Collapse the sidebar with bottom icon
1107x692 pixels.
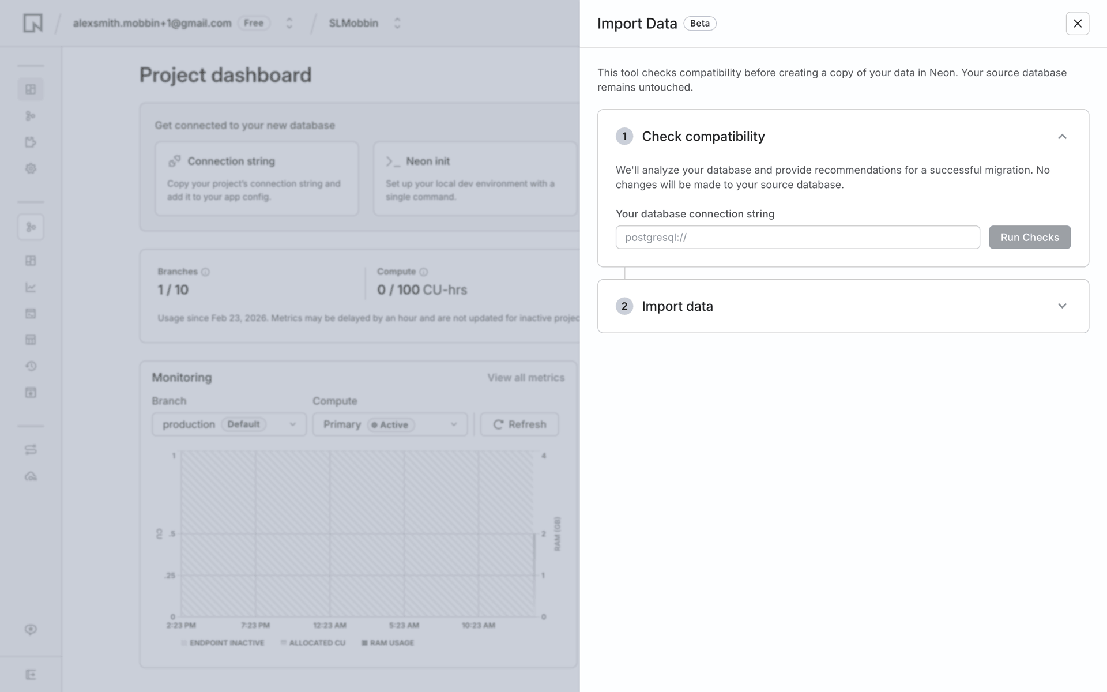point(31,675)
